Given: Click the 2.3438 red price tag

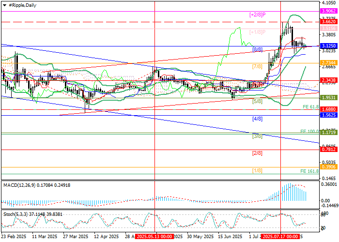Looking at the screenshot, I should [329, 80].
